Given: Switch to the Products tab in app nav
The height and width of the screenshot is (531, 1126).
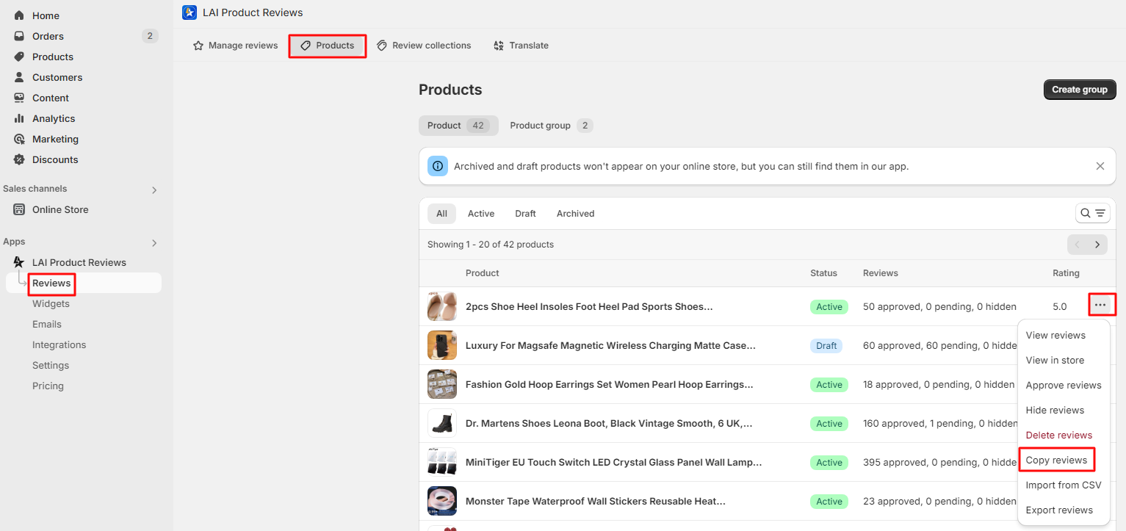Looking at the screenshot, I should click(x=328, y=46).
